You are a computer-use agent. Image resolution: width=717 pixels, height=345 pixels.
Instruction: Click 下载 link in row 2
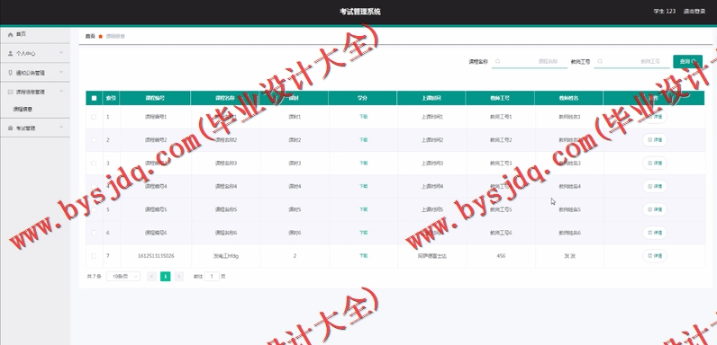click(x=363, y=140)
